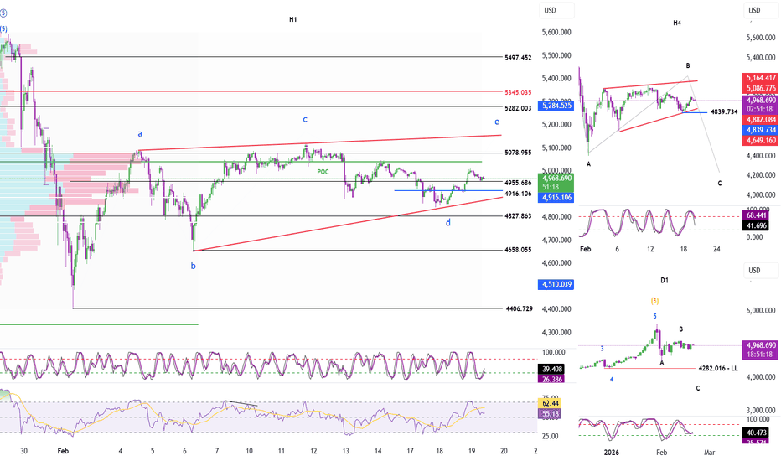
Task: Select the blue 4,510.039 price tag
Action: tap(558, 285)
